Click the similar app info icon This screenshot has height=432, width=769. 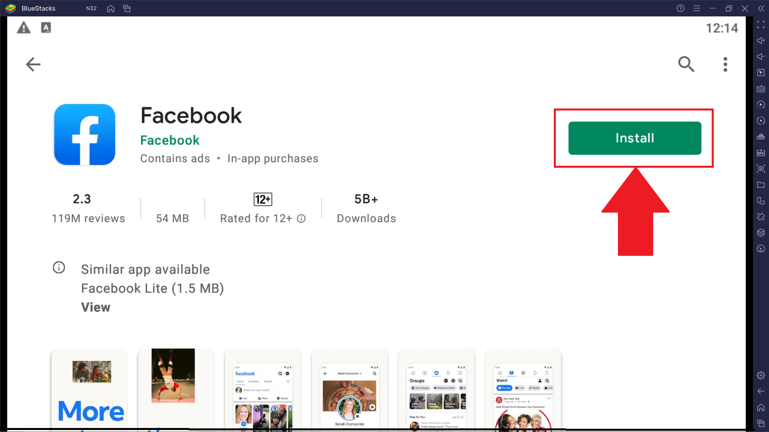click(59, 267)
